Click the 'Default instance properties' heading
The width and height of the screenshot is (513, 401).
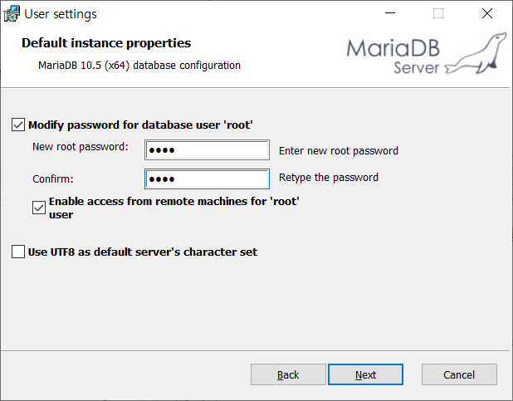point(106,43)
